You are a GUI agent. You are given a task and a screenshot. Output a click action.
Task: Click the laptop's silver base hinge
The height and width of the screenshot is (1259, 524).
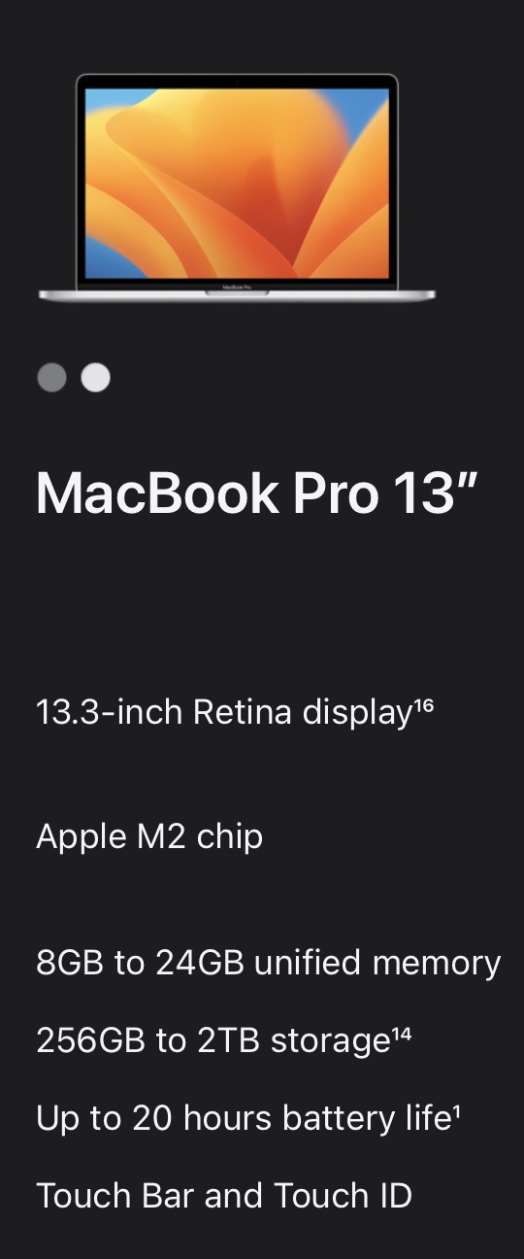(x=237, y=293)
